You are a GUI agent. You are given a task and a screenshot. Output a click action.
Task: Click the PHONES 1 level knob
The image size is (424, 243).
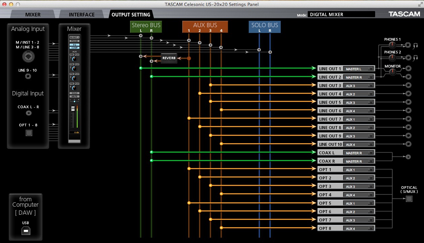pyautogui.click(x=392, y=45)
